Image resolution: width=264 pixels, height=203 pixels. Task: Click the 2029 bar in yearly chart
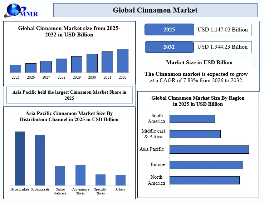pyautogui.click(x=77, y=64)
